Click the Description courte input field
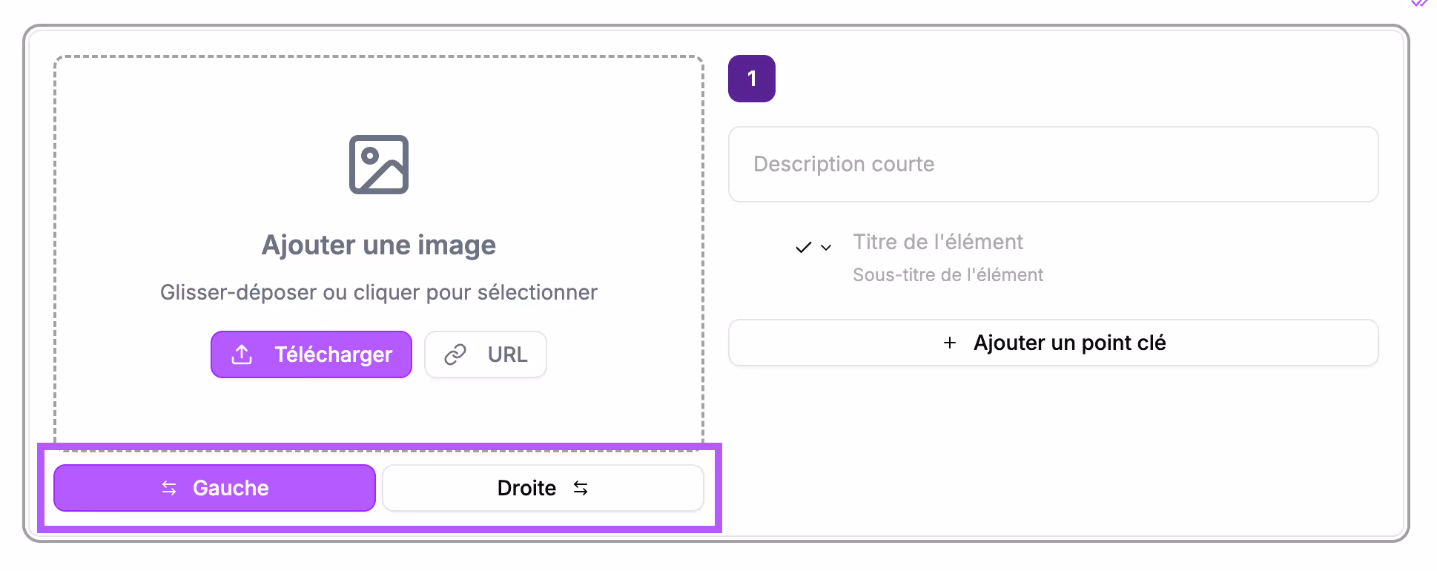The height and width of the screenshot is (571, 1437). pyautogui.click(x=1053, y=164)
